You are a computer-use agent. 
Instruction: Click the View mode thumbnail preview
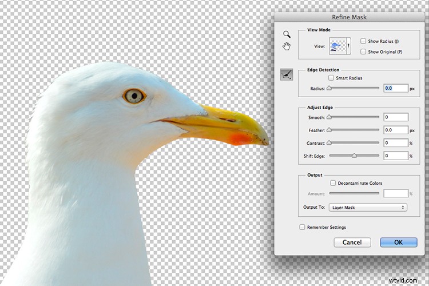(x=338, y=46)
